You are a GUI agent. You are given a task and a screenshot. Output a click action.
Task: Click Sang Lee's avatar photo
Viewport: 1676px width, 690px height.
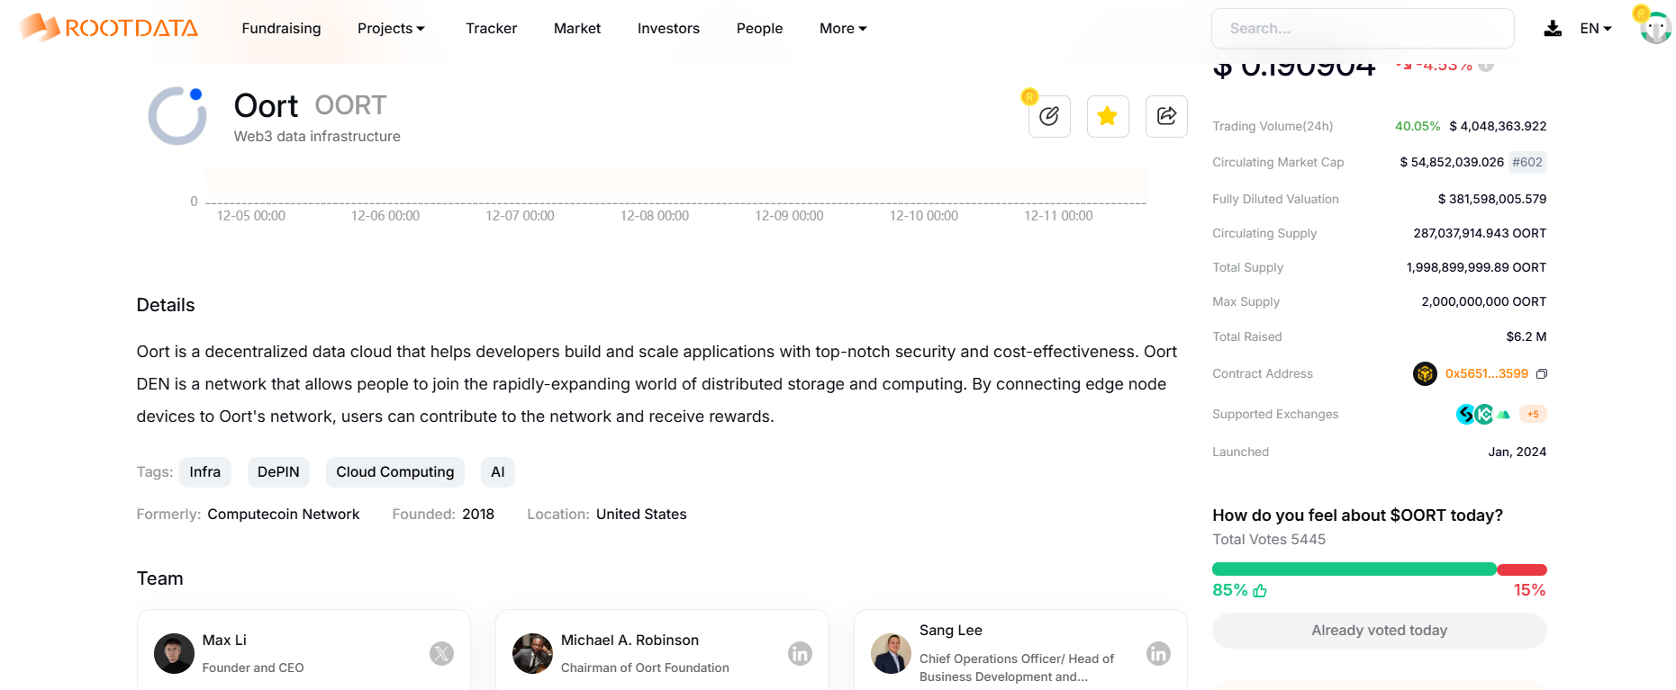pos(891,653)
